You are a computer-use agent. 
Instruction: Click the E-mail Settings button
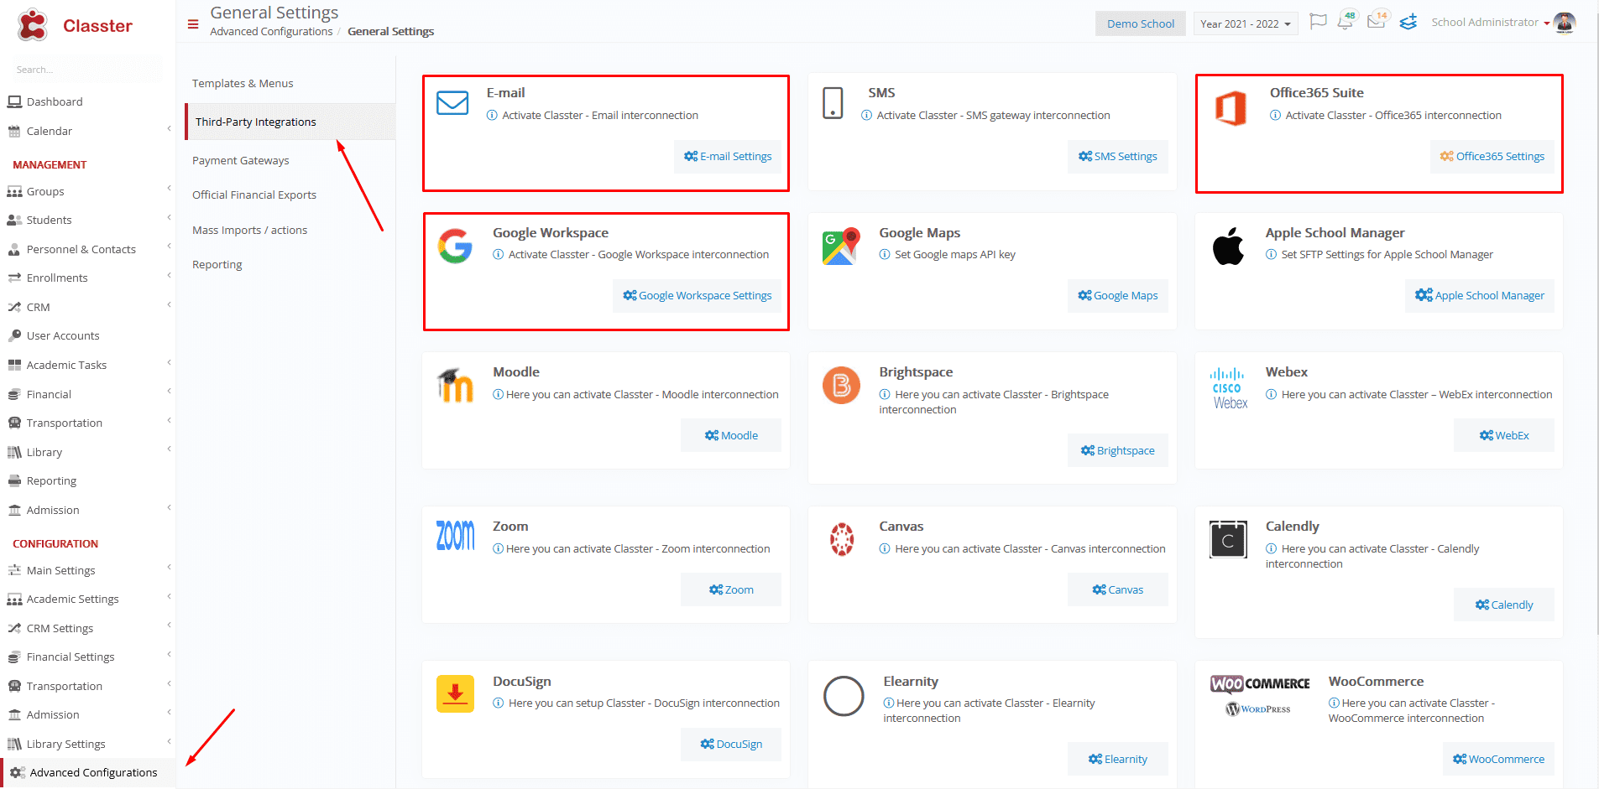coord(728,157)
